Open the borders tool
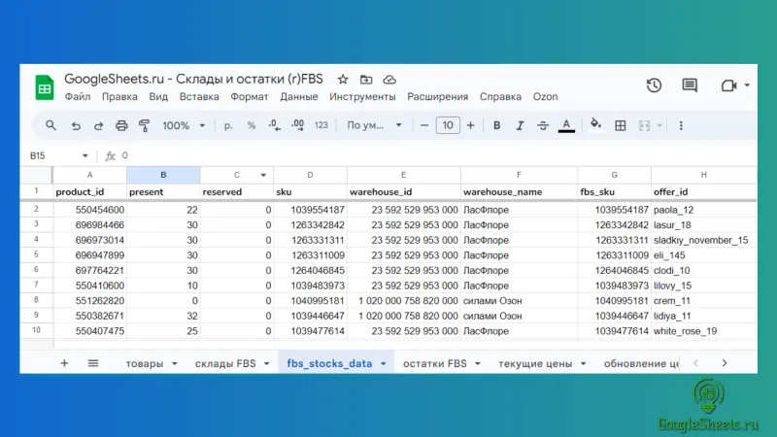777x437 pixels. click(621, 125)
